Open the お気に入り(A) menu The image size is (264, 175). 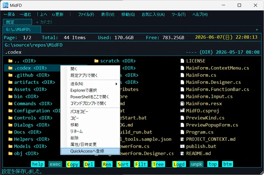tap(153, 14)
